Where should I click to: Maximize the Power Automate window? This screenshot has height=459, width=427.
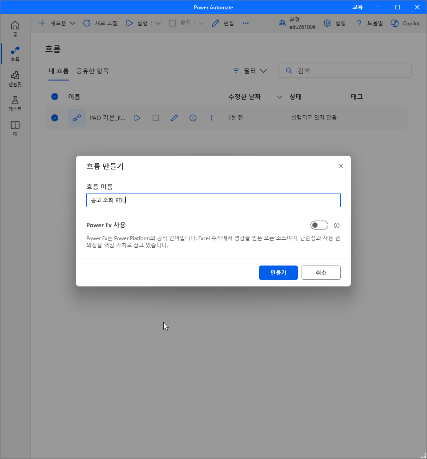tap(398, 7)
